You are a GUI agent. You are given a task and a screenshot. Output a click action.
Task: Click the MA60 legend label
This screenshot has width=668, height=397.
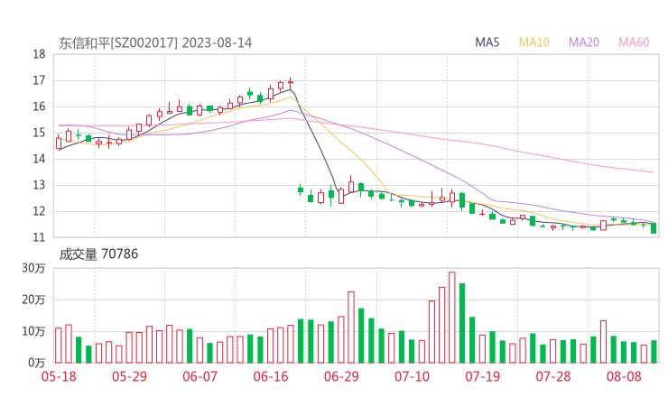point(634,42)
